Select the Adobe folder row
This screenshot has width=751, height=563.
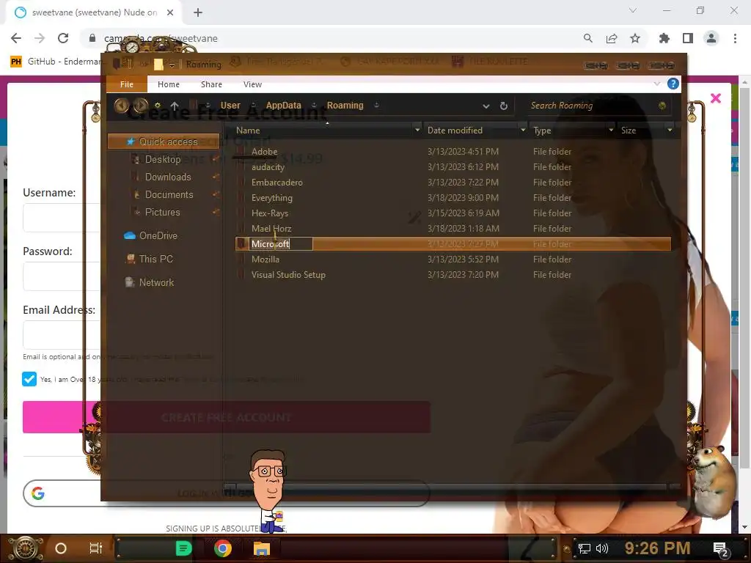click(x=453, y=152)
